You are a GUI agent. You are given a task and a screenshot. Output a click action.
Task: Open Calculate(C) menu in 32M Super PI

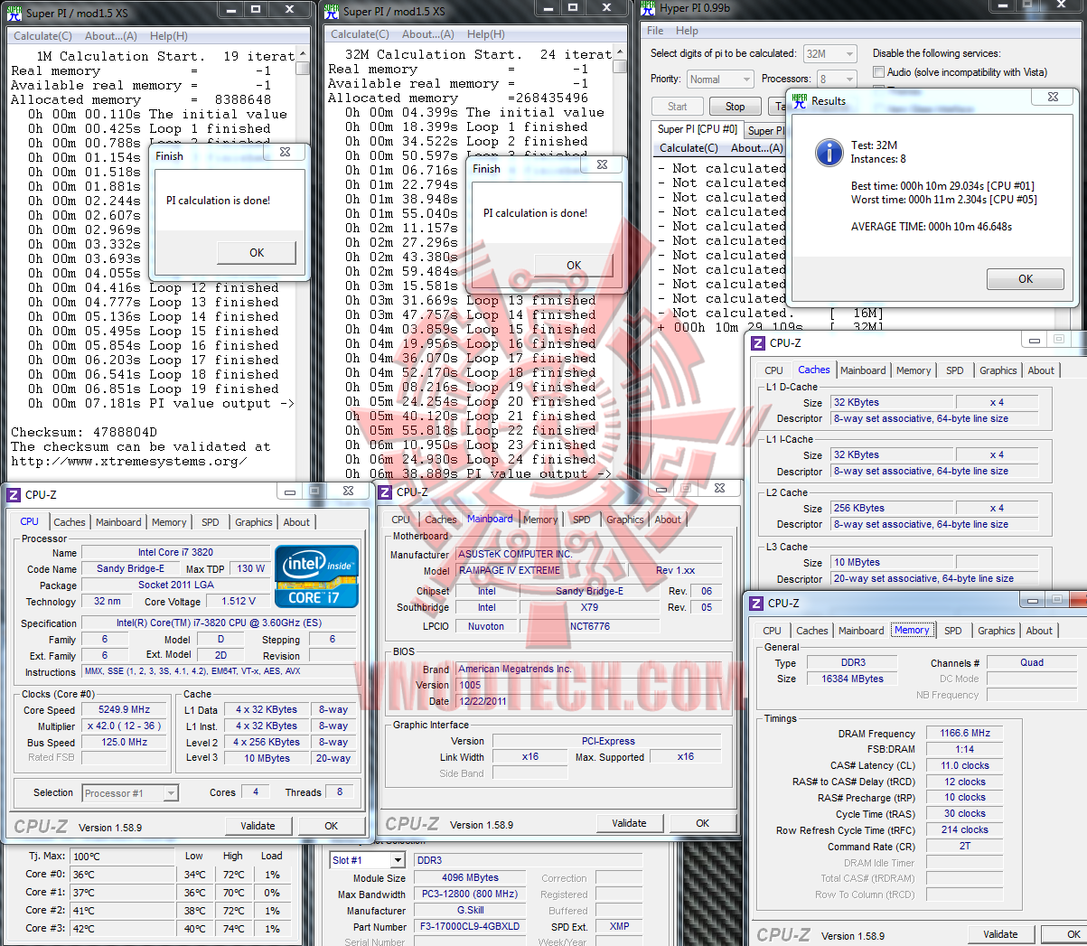coord(360,34)
